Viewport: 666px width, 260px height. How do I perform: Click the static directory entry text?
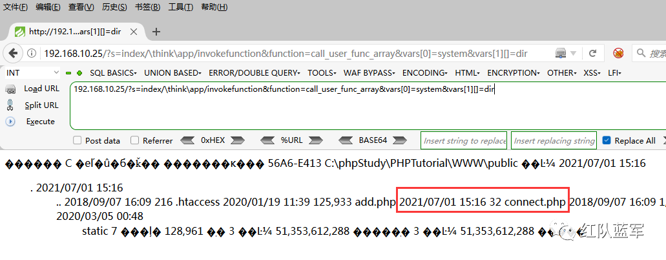coord(95,232)
